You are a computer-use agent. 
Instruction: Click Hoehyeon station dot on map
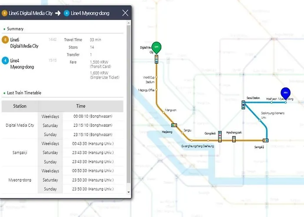[271, 102]
